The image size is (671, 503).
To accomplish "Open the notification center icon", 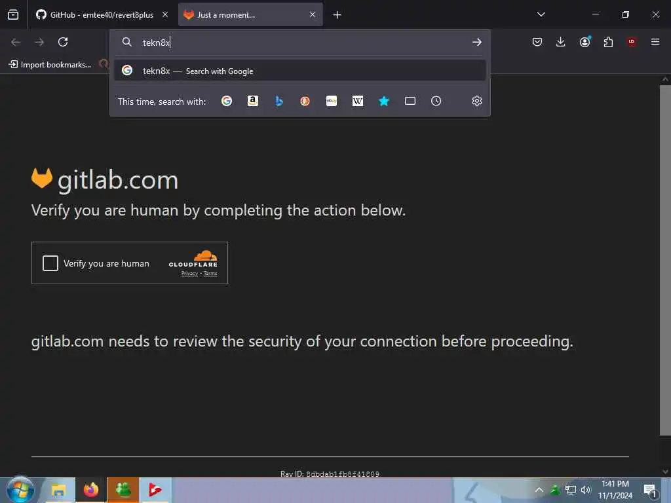I will pos(651,490).
